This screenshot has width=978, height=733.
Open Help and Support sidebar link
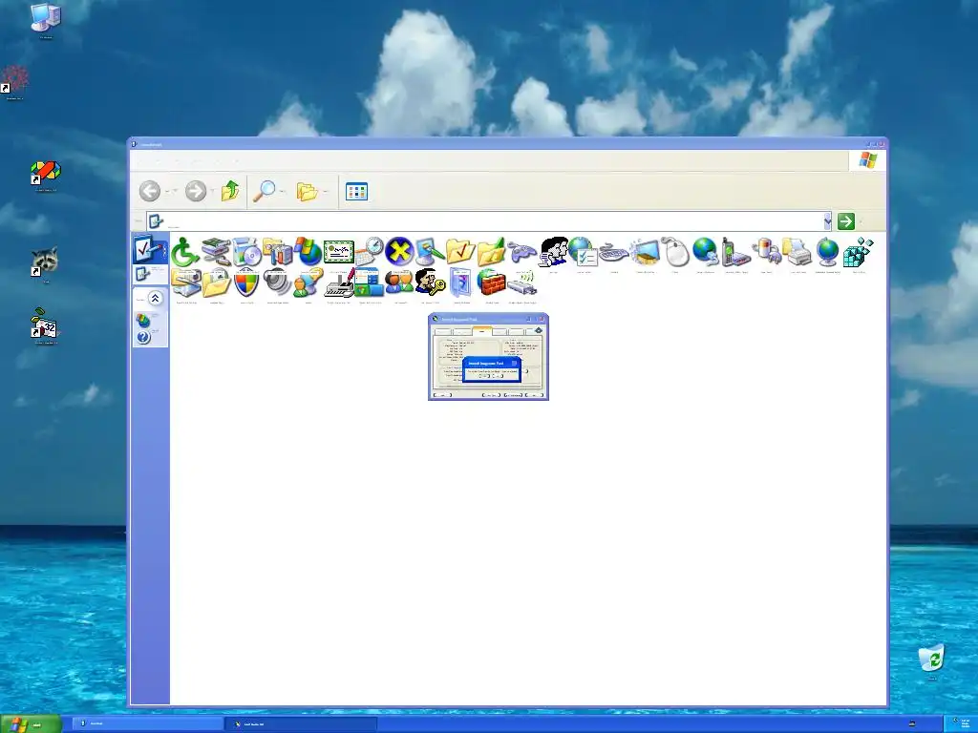pyautogui.click(x=143, y=337)
